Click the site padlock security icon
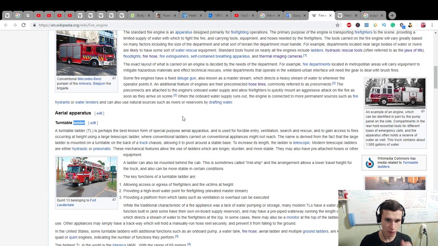The height and width of the screenshot is (246, 438). point(34,25)
